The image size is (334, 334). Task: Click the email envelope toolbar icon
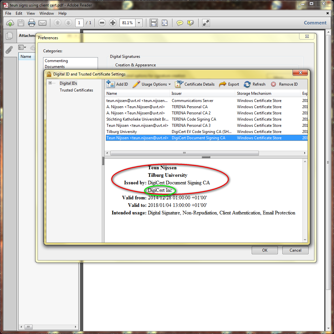(42, 23)
